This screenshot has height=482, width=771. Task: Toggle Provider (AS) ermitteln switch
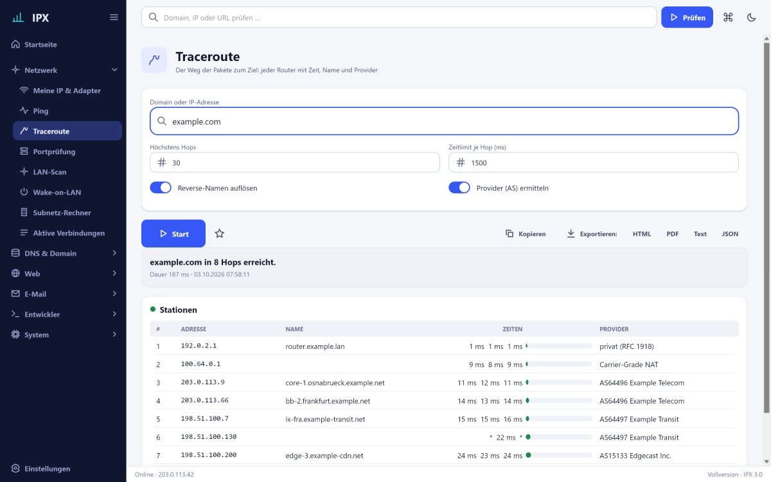(459, 188)
